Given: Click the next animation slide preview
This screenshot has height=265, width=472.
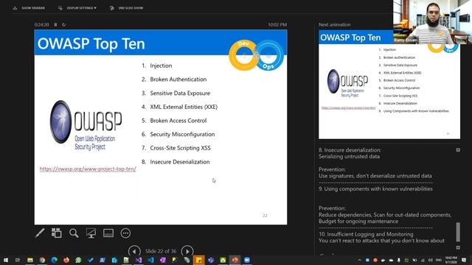Looking at the screenshot, I should [389, 84].
